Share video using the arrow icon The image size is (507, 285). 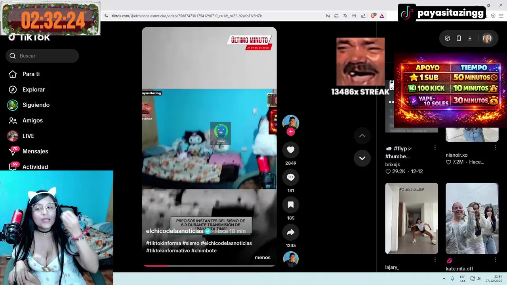pos(290,232)
